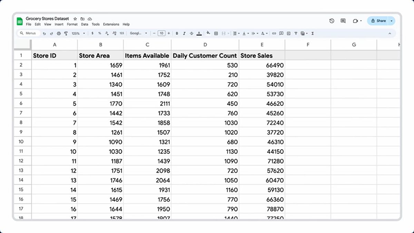Screen dimensions: 414x233
Task: Open the font family dropdown
Action: (x=138, y=33)
